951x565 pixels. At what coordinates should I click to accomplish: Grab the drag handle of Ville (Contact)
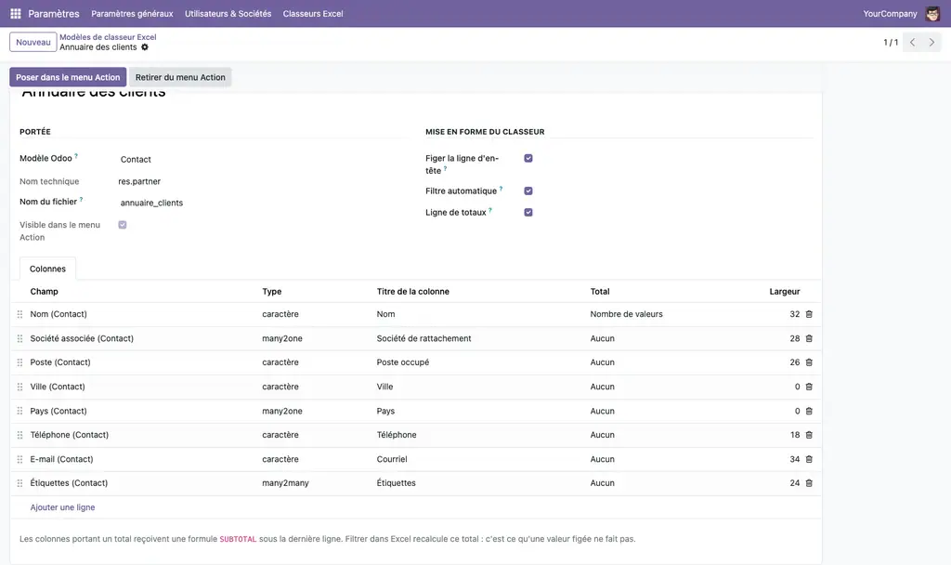point(20,387)
